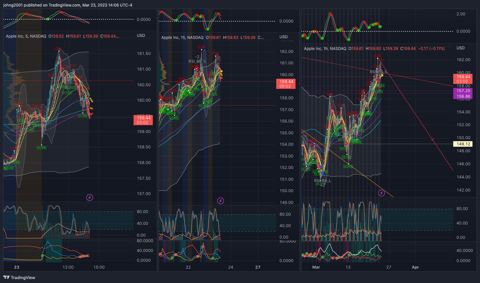This screenshot has width=480, height=283.
Task: Click the 12:00 time axis label
Action: click(x=68, y=267)
